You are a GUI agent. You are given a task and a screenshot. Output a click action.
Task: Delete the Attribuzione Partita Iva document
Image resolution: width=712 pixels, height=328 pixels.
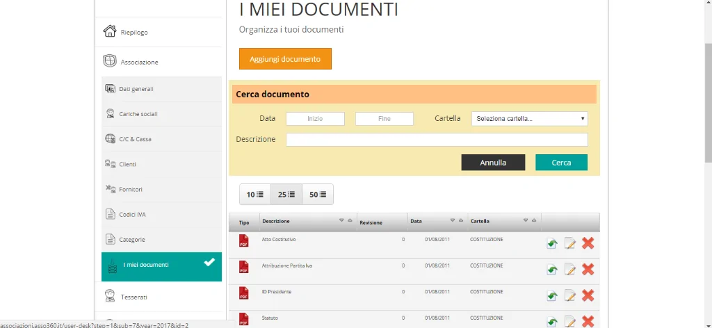point(588,270)
